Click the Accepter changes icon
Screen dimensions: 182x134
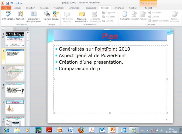[x=134, y=14]
